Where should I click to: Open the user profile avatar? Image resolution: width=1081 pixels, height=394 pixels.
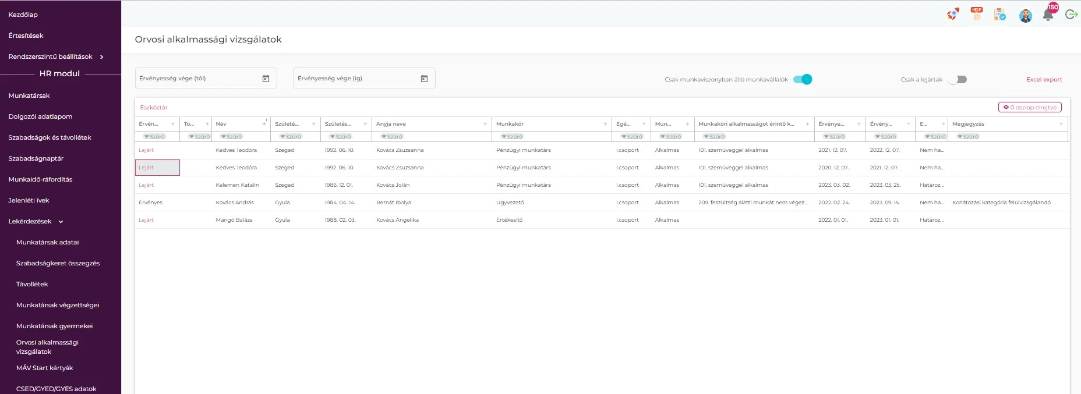(x=1025, y=16)
